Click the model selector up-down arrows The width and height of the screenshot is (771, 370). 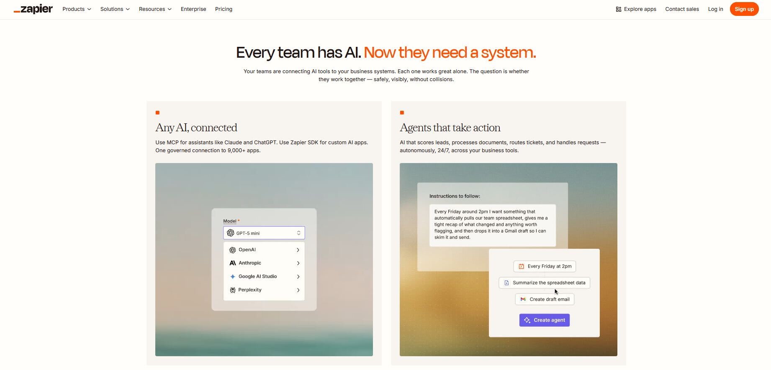tap(298, 233)
